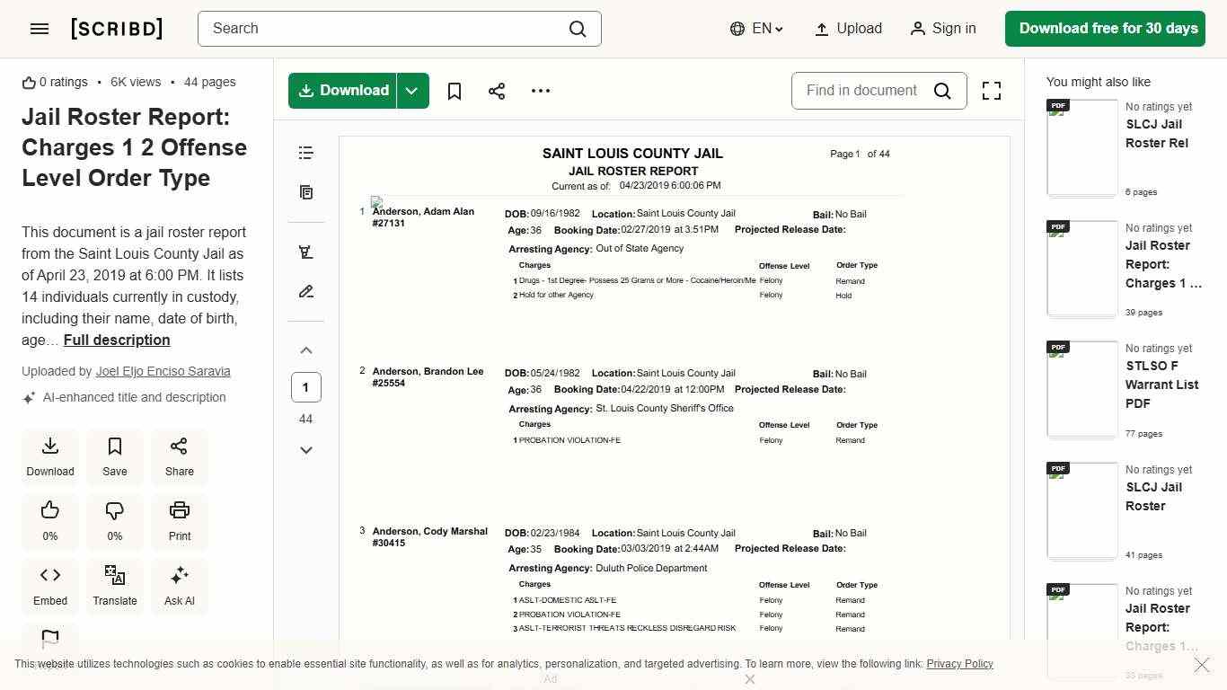Toggle Save bookmark in left panel
The width and height of the screenshot is (1227, 690).
pyautogui.click(x=115, y=456)
